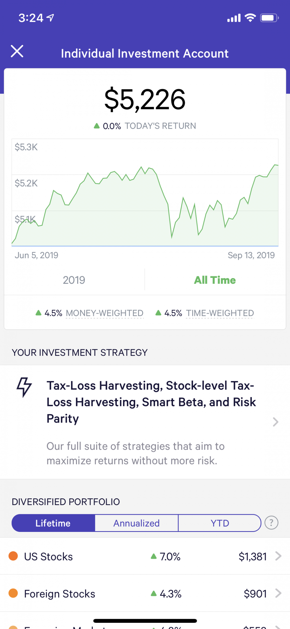Image resolution: width=290 pixels, height=629 pixels.
Task: Tap the MONEY-WEIGHTED return label
Action: click(x=105, y=313)
